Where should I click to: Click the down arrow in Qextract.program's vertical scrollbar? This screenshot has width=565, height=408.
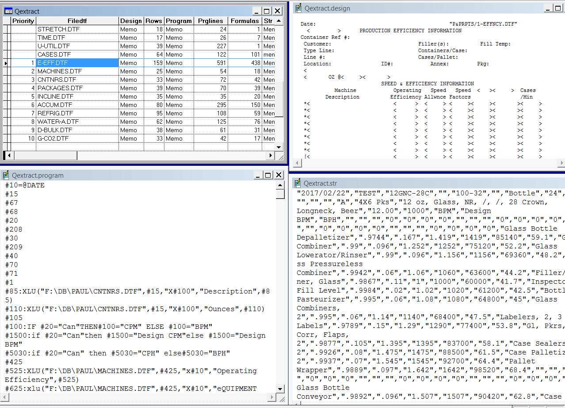pyautogui.click(x=280, y=389)
